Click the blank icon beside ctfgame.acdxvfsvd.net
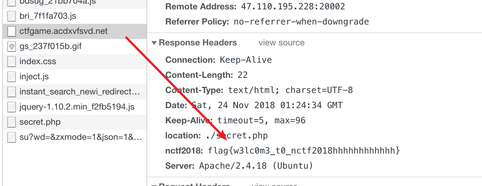 (x=12, y=31)
